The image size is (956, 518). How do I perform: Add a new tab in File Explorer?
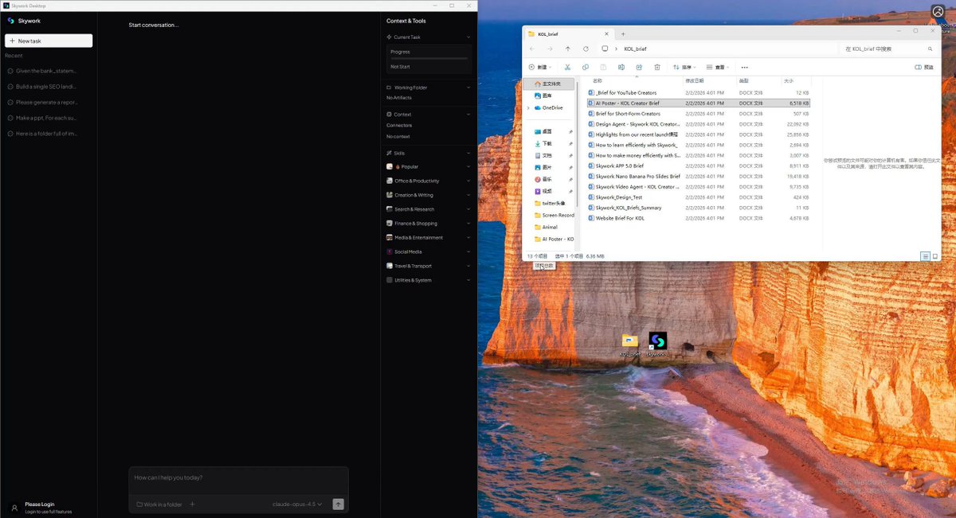coord(623,34)
